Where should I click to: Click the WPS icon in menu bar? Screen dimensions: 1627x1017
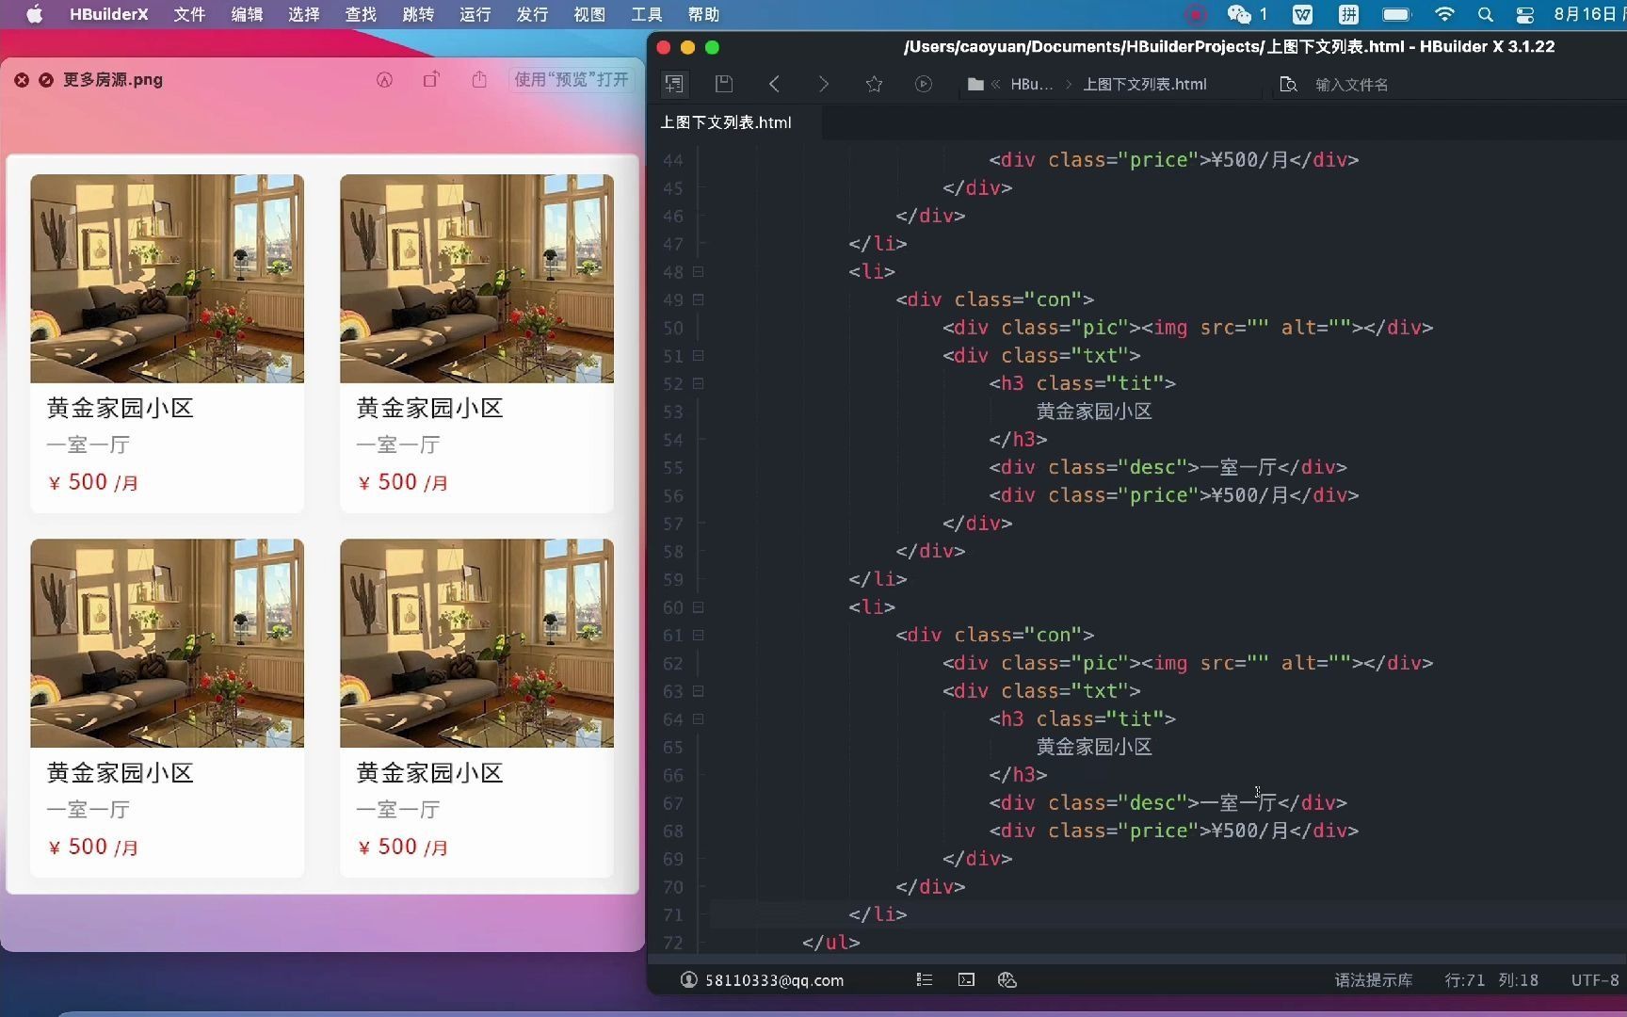coord(1302,14)
